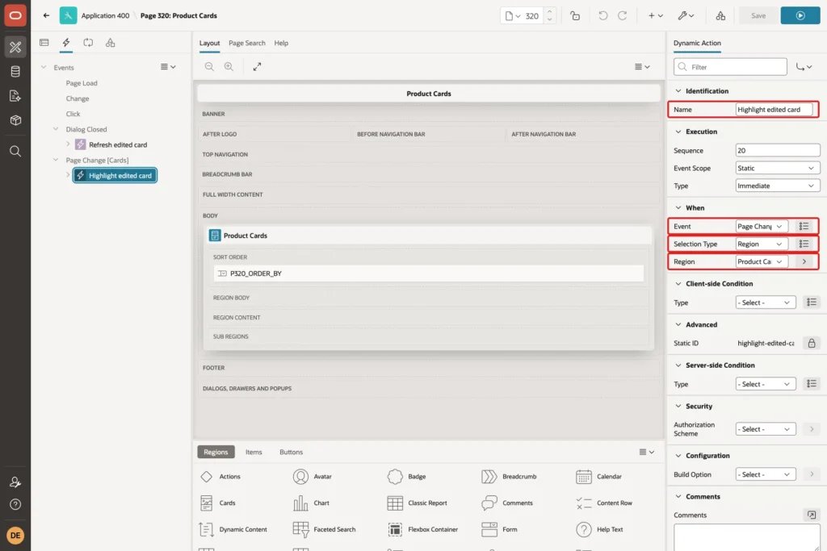Pick the Chart region from gallery
This screenshot has width=827, height=551.
point(311,503)
